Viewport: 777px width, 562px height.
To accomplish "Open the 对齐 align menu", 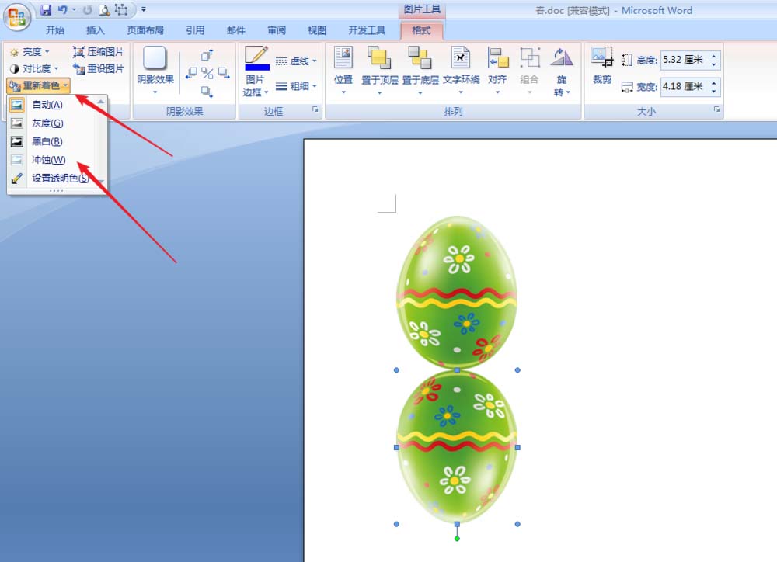I will [497, 71].
